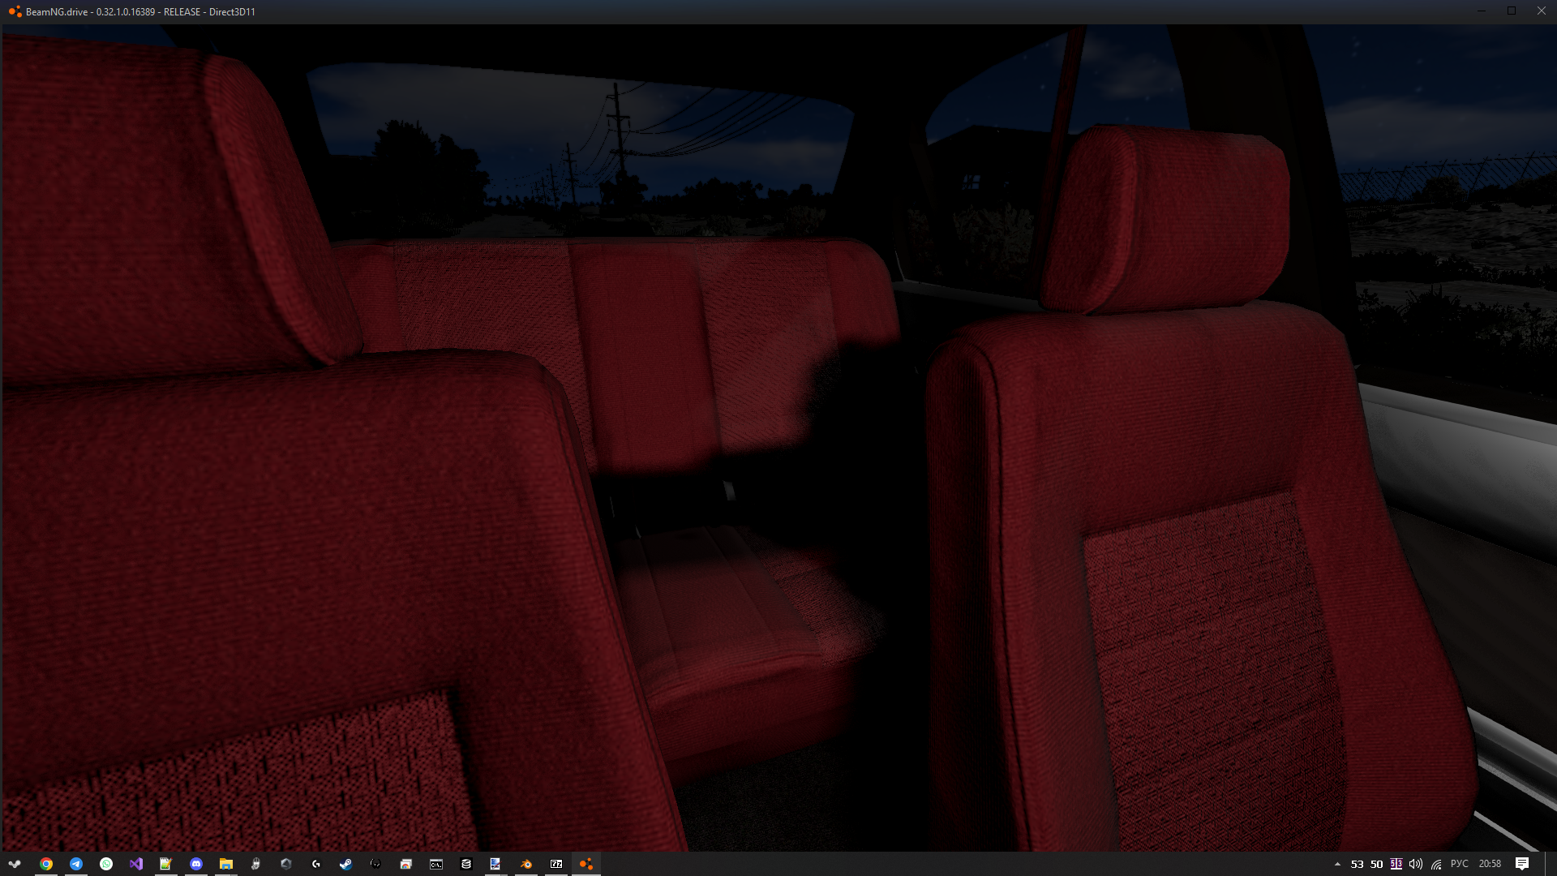Switch to Steam in the taskbar

point(345,864)
